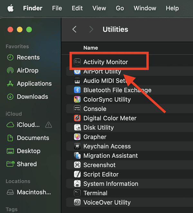Select the Disk Utility icon
Image resolution: width=193 pixels, height=213 pixels.
coord(77,128)
